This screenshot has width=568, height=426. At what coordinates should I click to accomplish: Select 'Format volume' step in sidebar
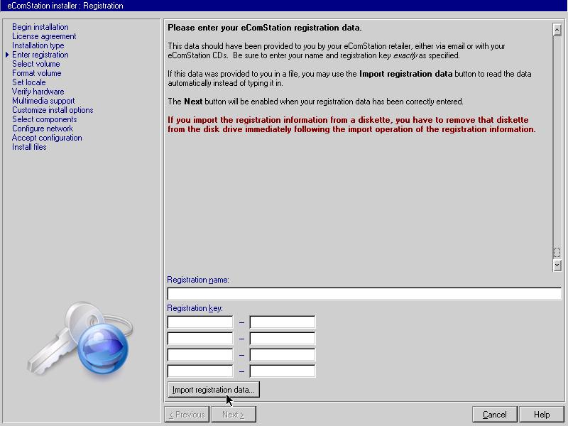pyautogui.click(x=37, y=73)
